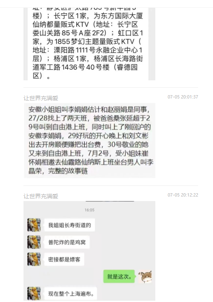Click the 16:05 time label in chat screenshot
Image resolution: width=213 pixels, height=302 pixels.
pos(89,210)
